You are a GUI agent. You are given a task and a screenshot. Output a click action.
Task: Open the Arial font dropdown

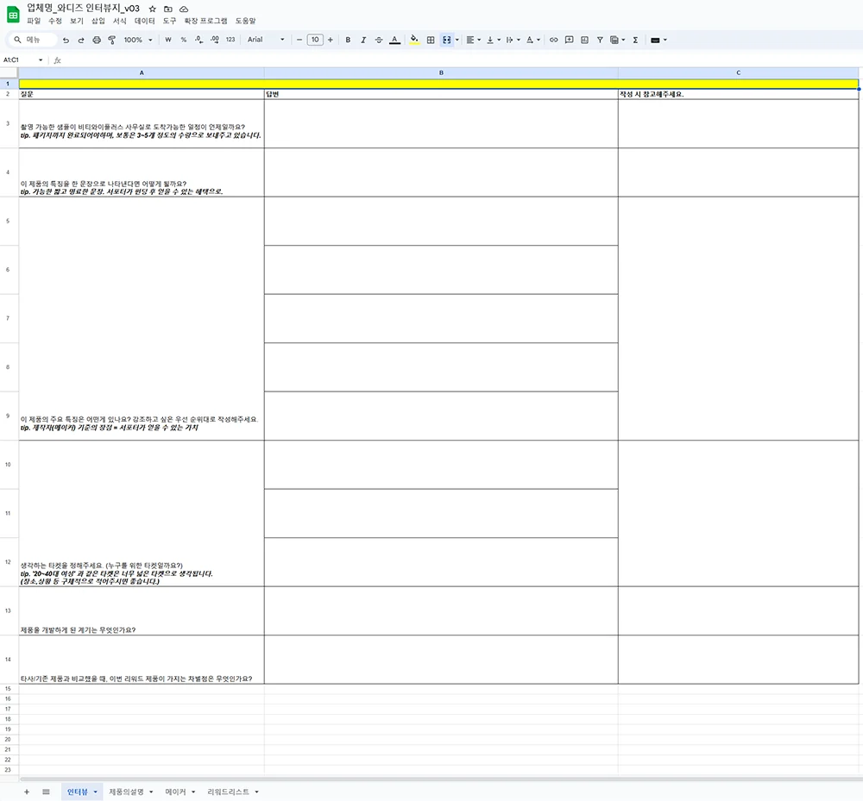265,40
